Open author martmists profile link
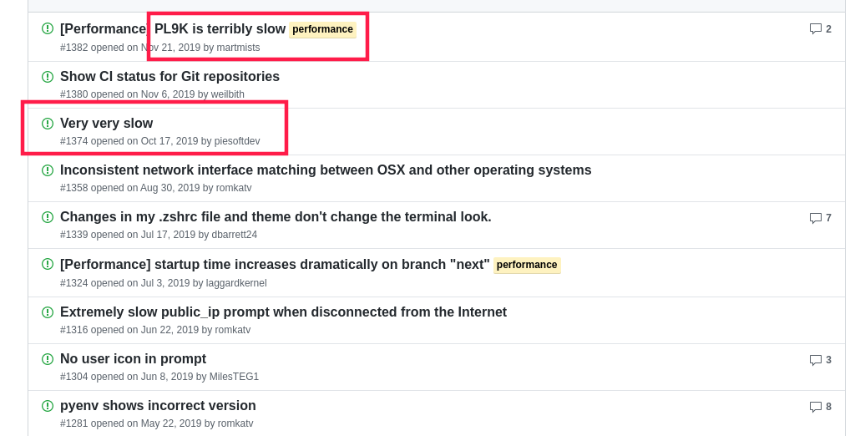Screen dimensions: 860x436 click(x=238, y=48)
